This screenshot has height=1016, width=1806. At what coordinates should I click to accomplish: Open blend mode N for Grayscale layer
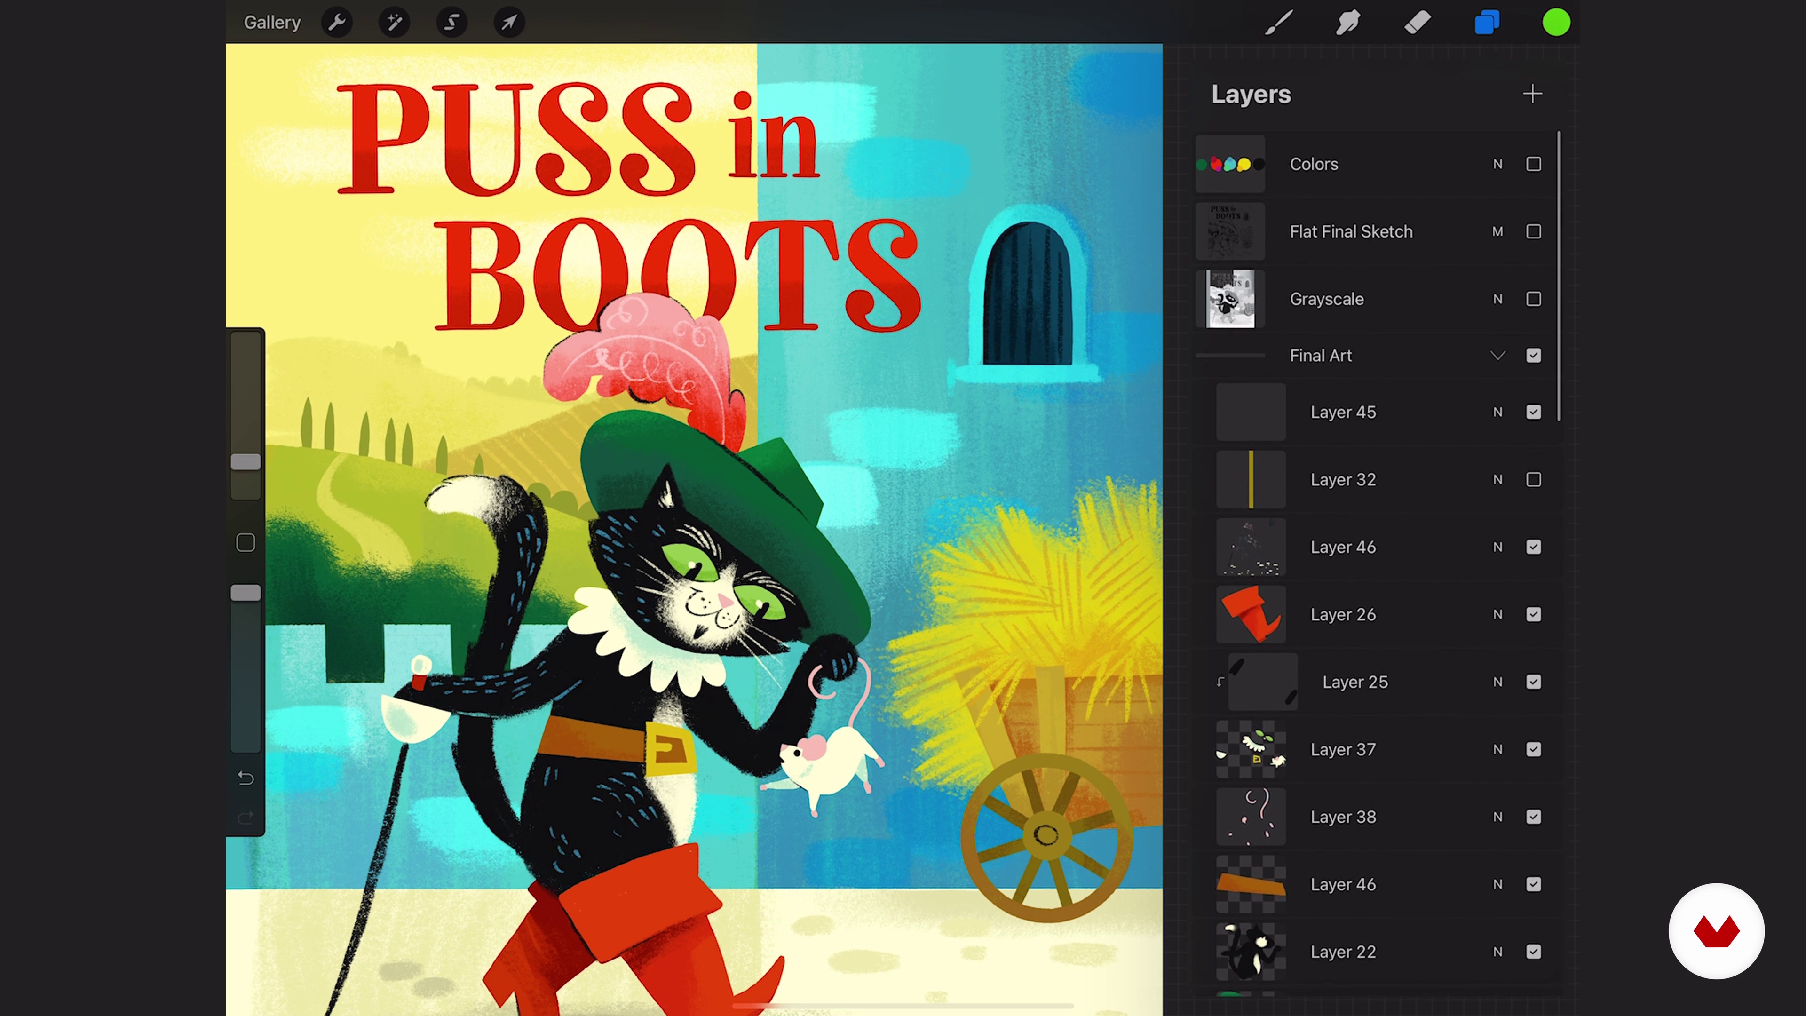point(1497,300)
